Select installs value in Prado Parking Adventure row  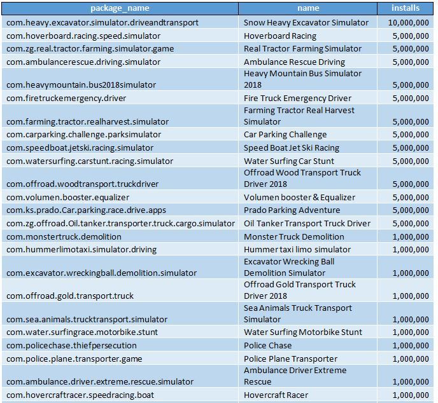(x=406, y=210)
